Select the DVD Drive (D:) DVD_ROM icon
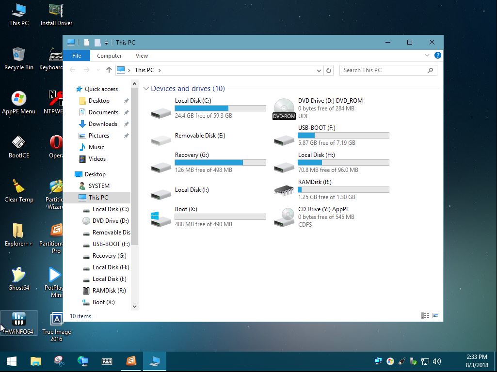The image size is (497, 372). point(284,109)
